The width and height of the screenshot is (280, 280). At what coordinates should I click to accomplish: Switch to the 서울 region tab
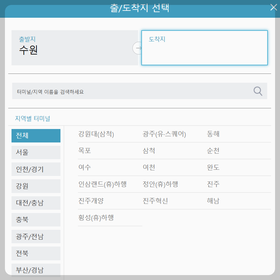click(36, 152)
